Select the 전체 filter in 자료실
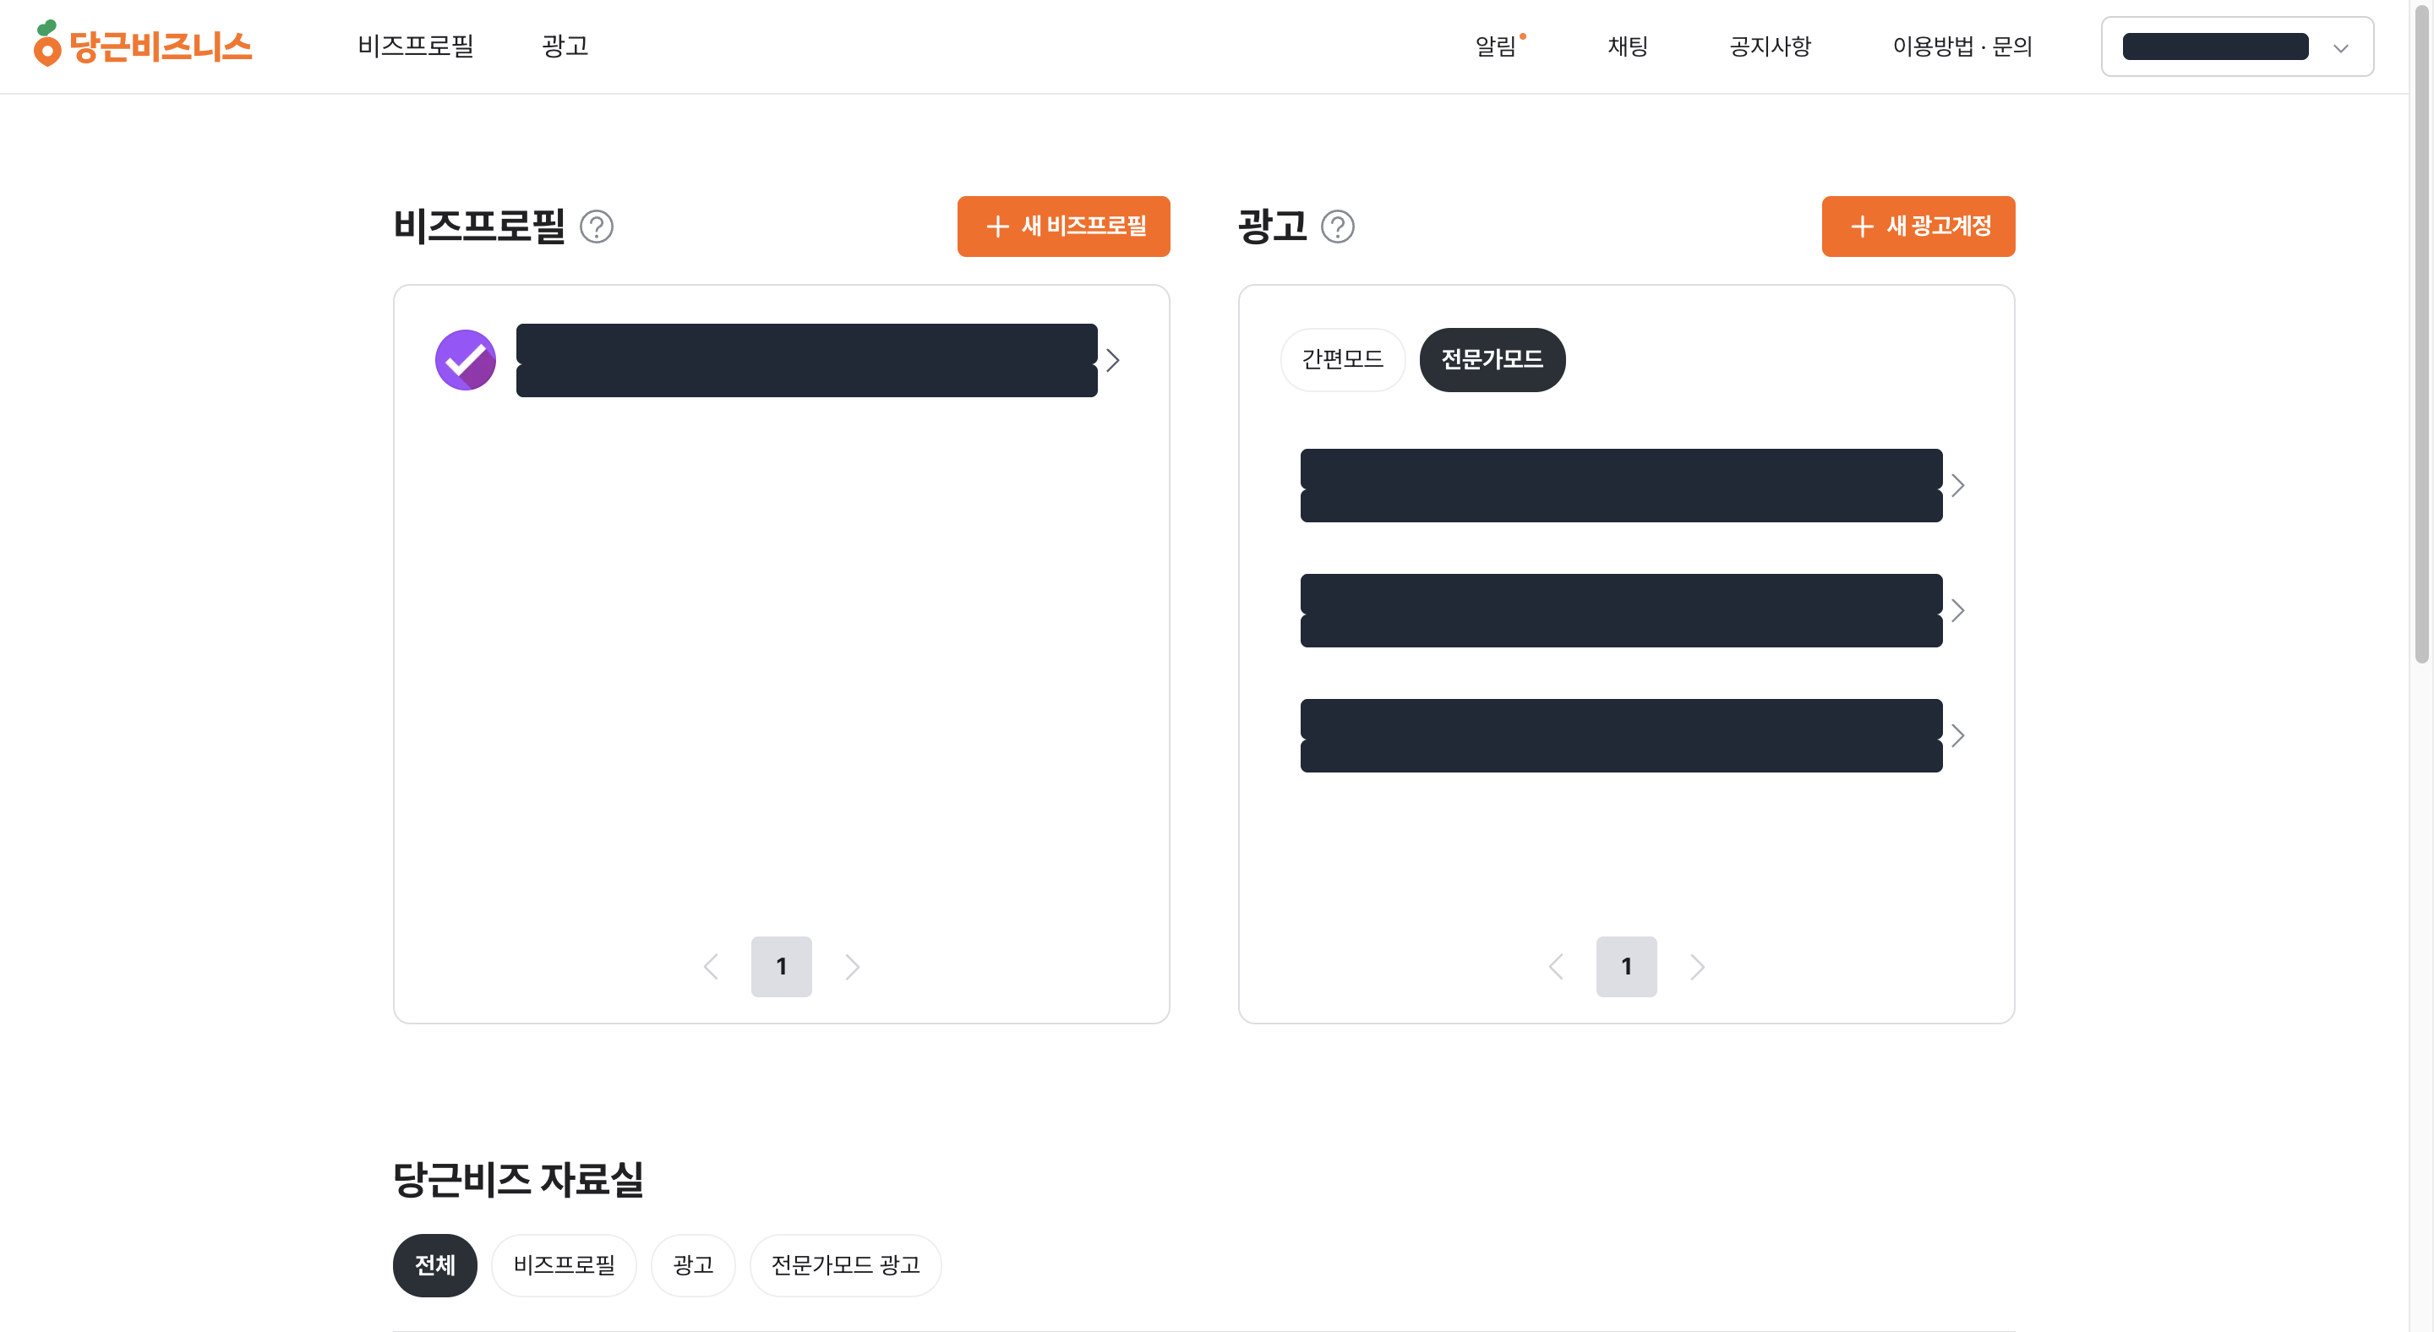Screen dimensions: 2434x1332 [x=434, y=1265]
